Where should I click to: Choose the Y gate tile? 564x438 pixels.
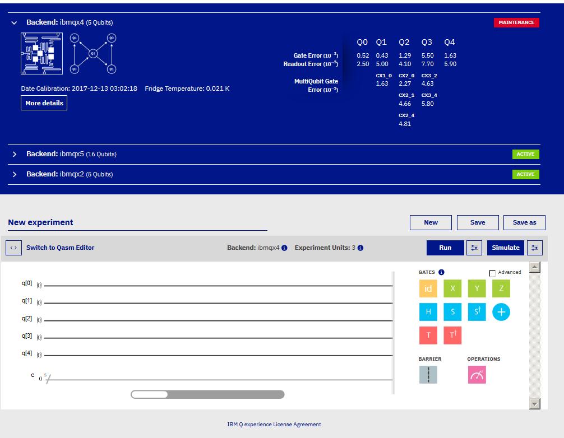477,288
